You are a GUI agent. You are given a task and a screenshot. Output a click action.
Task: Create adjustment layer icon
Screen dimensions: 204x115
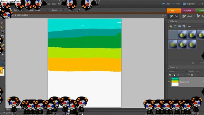174,75
